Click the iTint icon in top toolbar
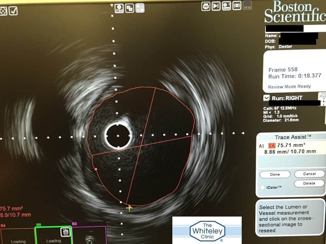 point(119,8)
